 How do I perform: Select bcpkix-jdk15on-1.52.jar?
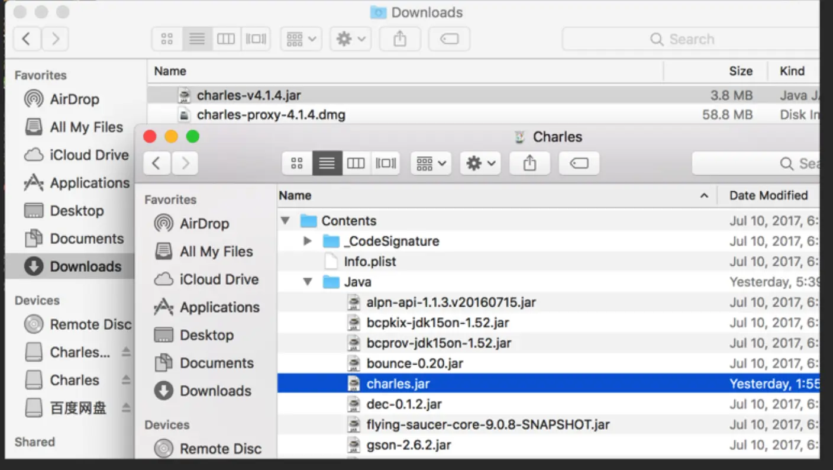[548, 323]
